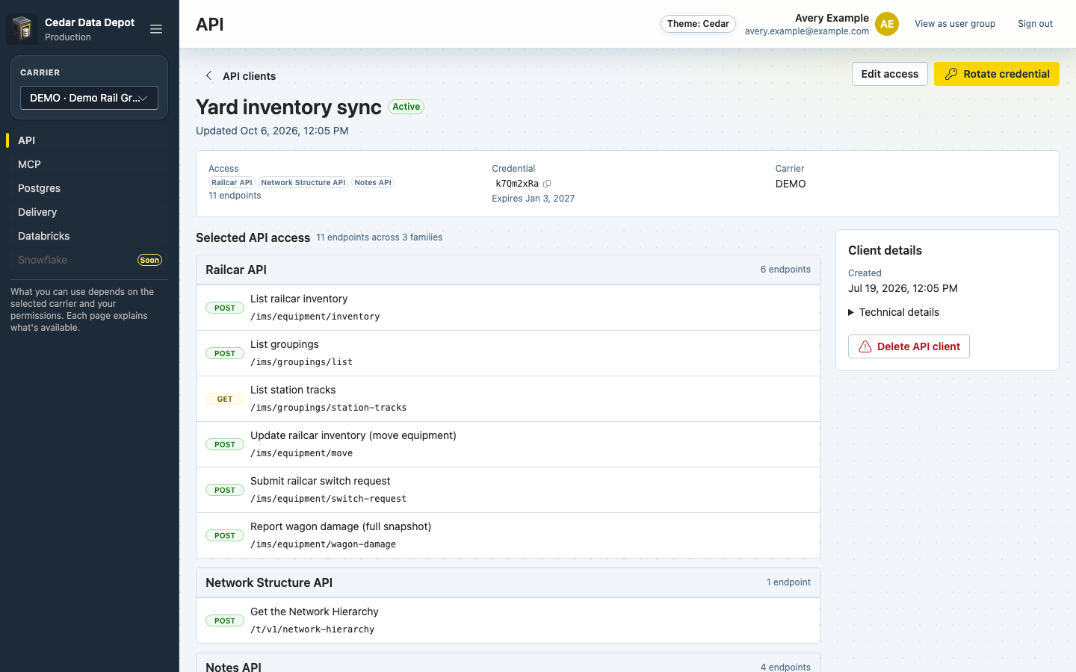Click the Notes API access tag

(x=373, y=182)
